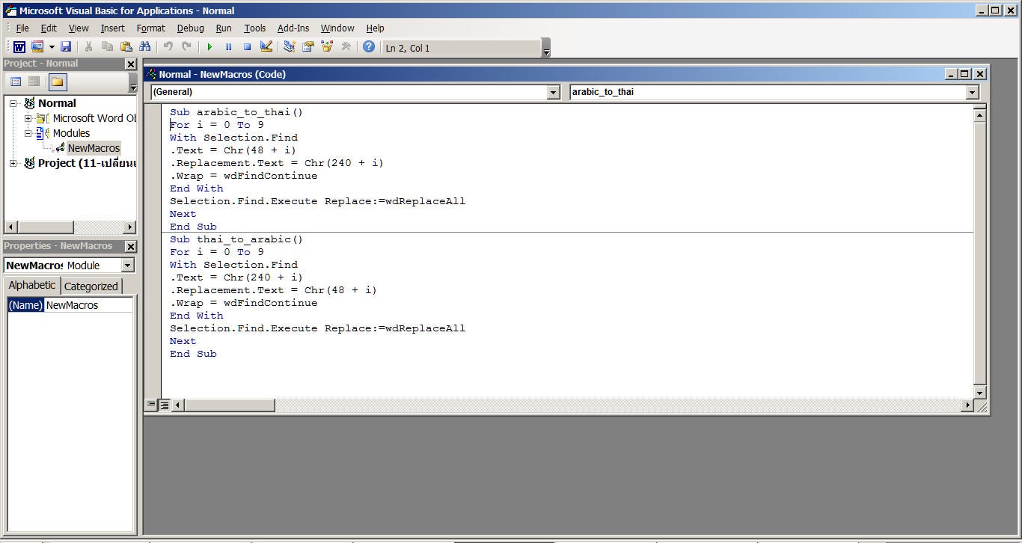Image resolution: width=1022 pixels, height=543 pixels.
Task: Click the NewMacros name value field
Action: pos(89,305)
